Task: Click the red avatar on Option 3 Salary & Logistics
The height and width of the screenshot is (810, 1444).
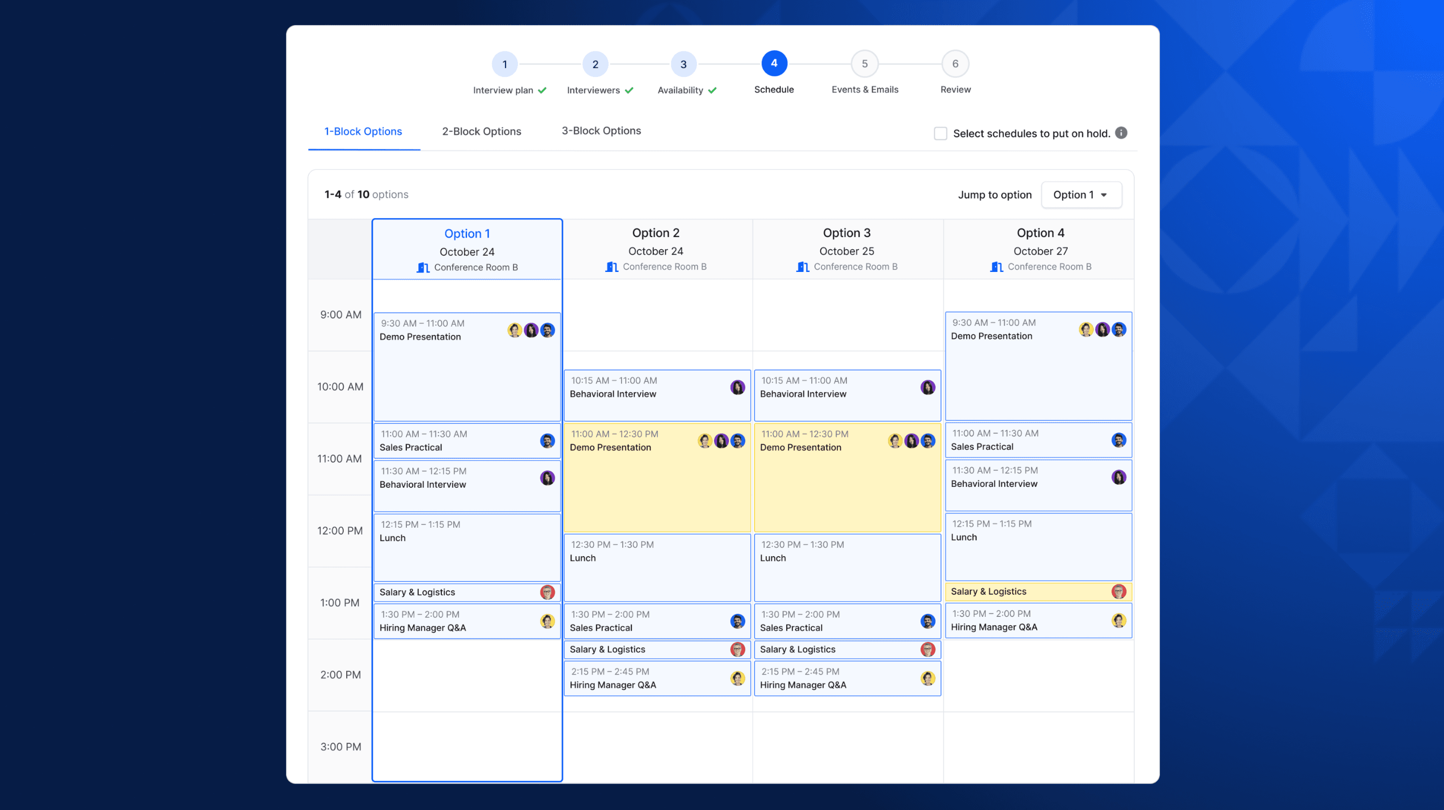Action: point(928,649)
